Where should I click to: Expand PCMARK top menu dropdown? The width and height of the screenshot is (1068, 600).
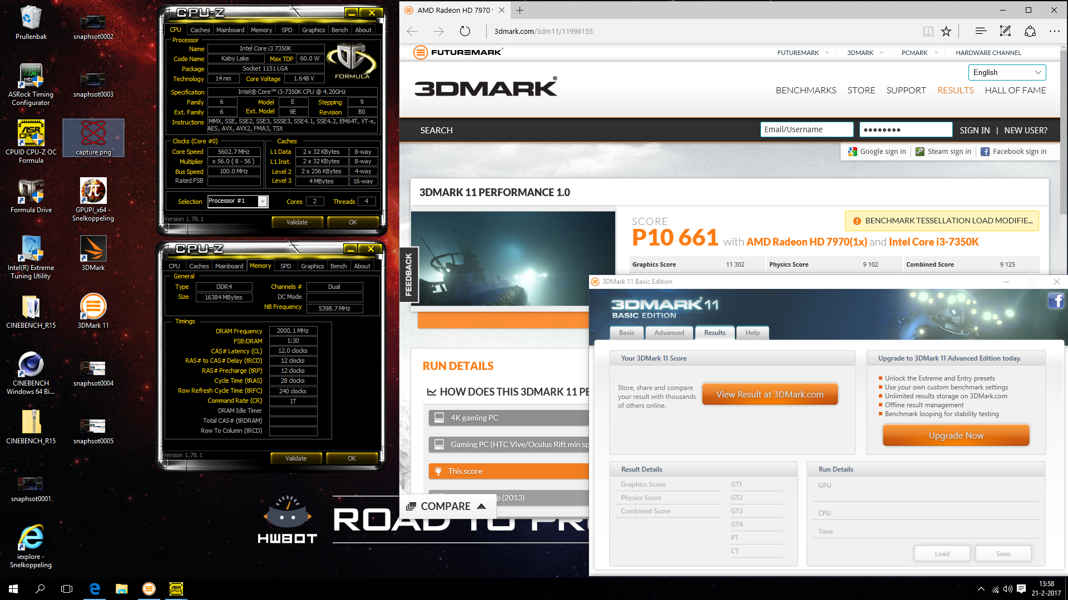click(936, 53)
